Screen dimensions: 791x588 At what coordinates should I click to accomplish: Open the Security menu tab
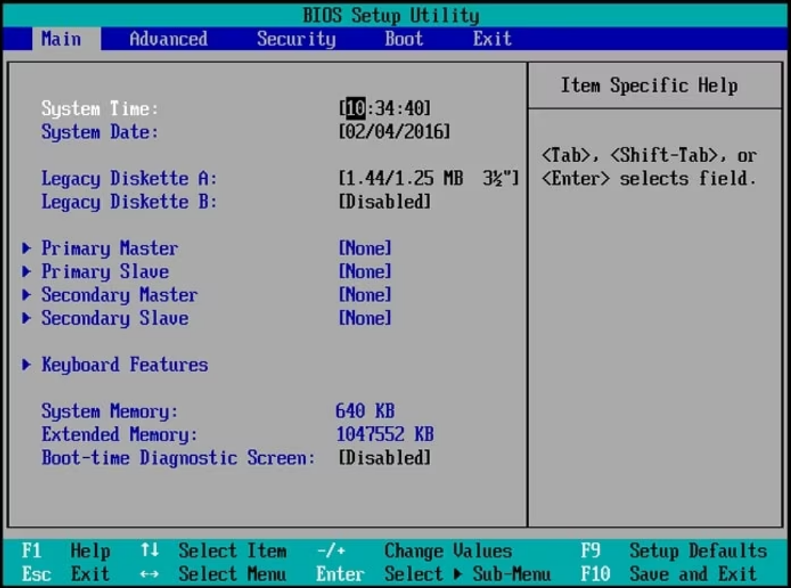(296, 39)
